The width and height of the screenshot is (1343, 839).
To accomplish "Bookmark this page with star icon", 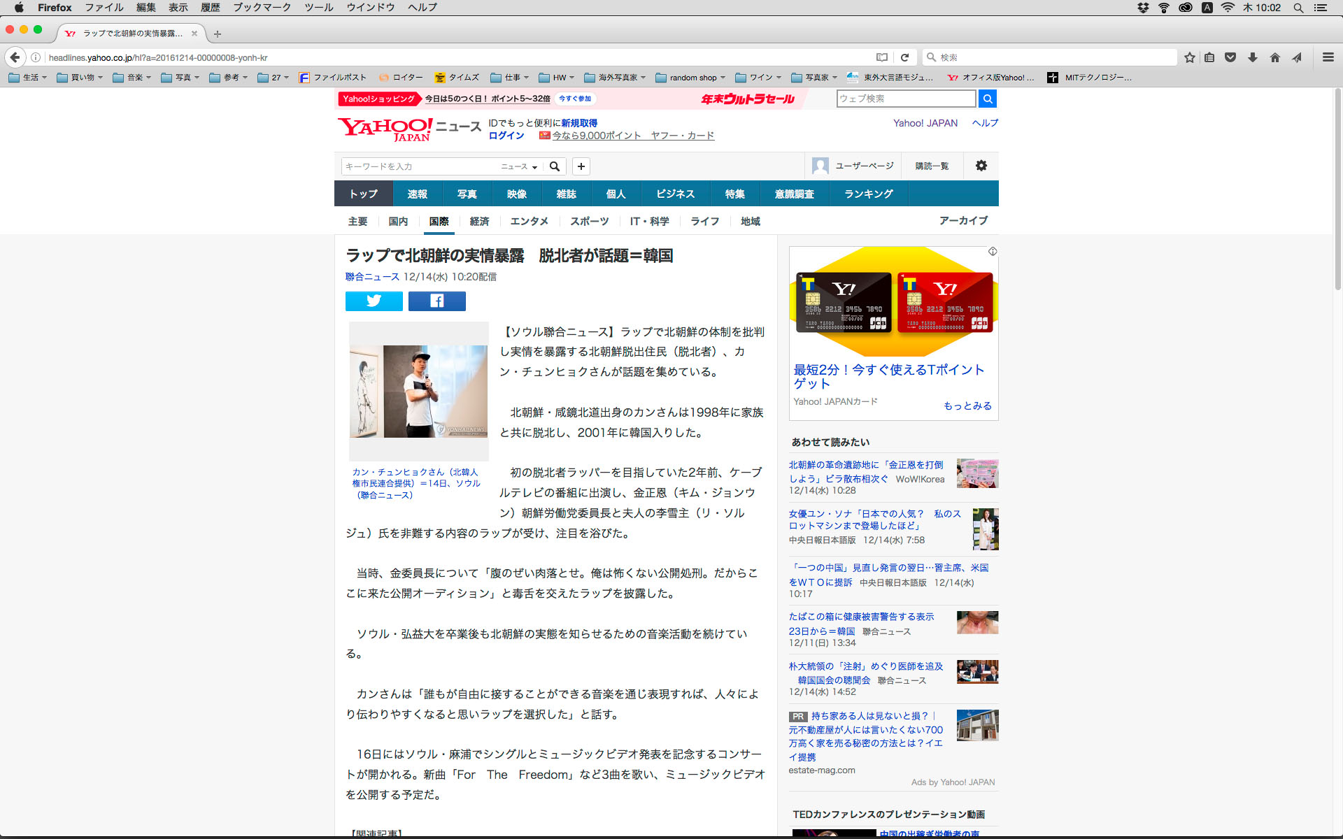I will click(1190, 57).
